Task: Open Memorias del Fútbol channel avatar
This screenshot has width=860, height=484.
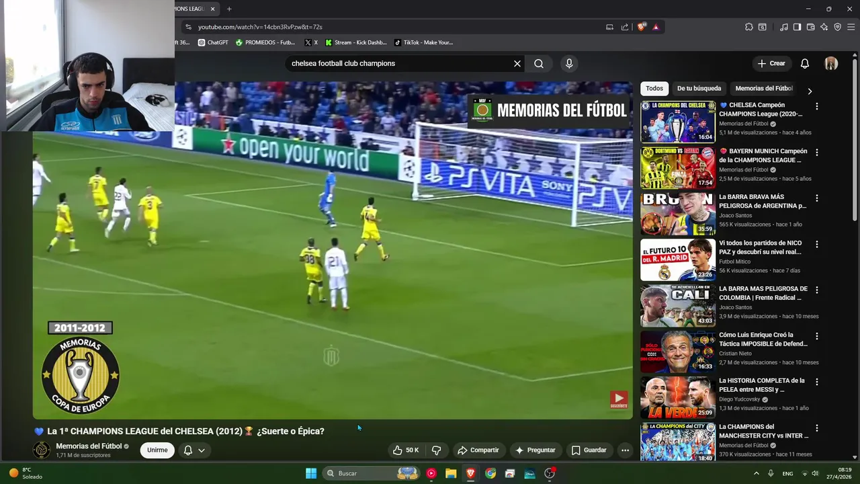Action: tap(42, 450)
